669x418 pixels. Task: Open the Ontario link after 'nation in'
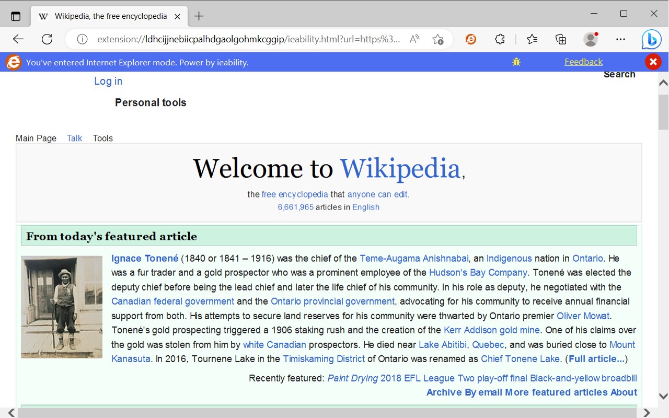[587, 258]
